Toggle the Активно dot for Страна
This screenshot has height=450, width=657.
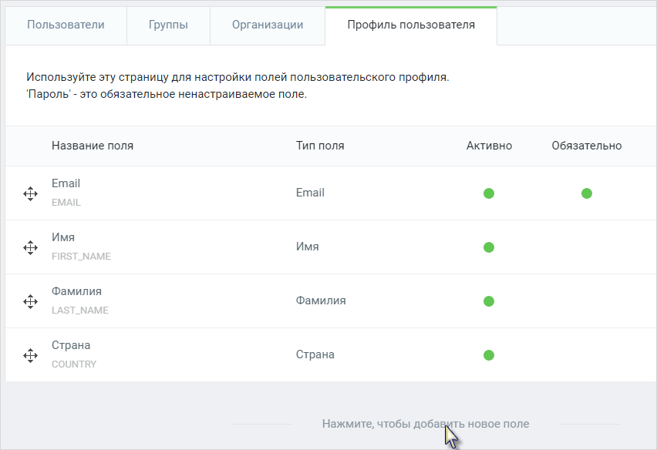tap(489, 355)
